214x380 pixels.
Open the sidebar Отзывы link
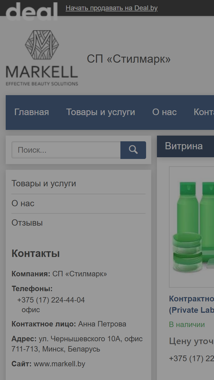27,223
